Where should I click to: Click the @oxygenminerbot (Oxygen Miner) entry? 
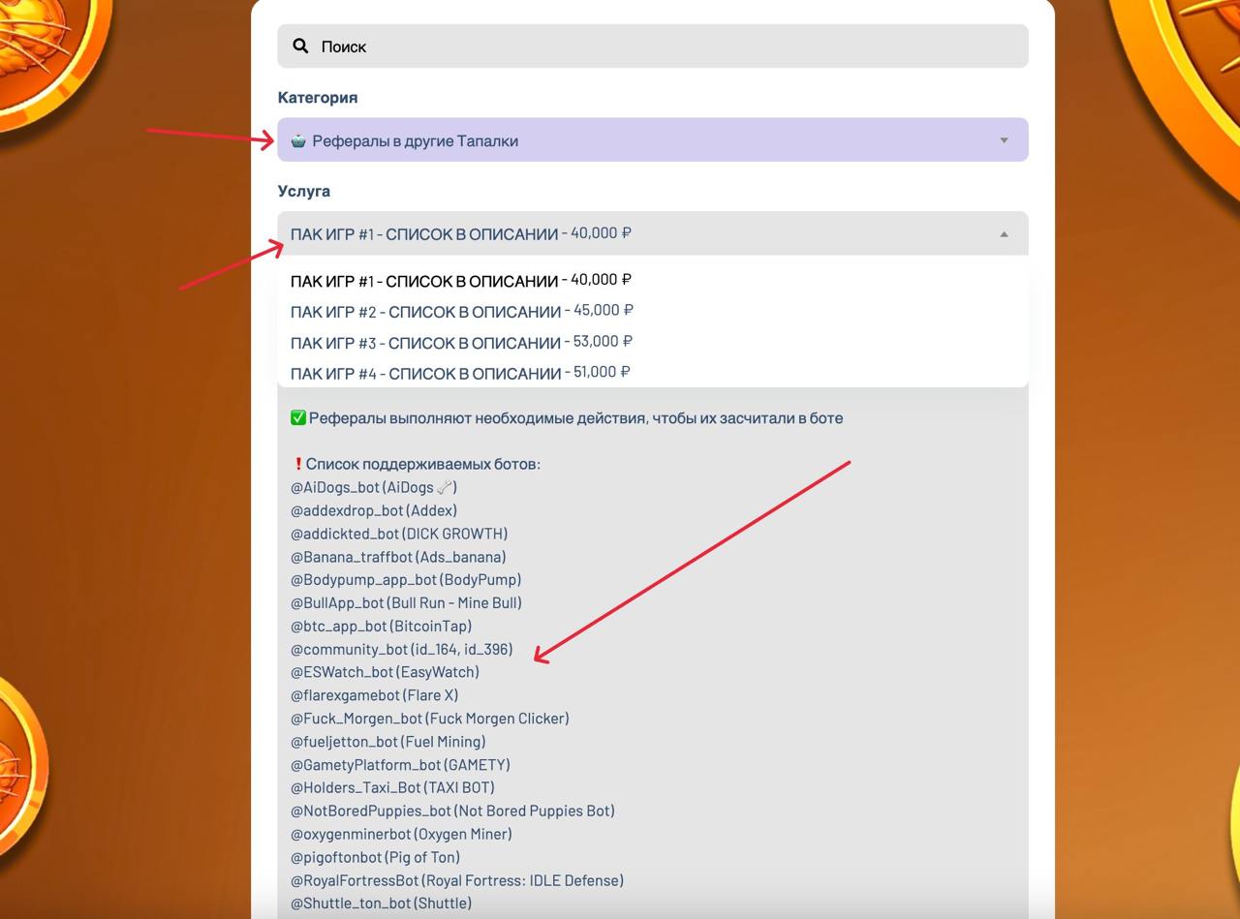401,834
